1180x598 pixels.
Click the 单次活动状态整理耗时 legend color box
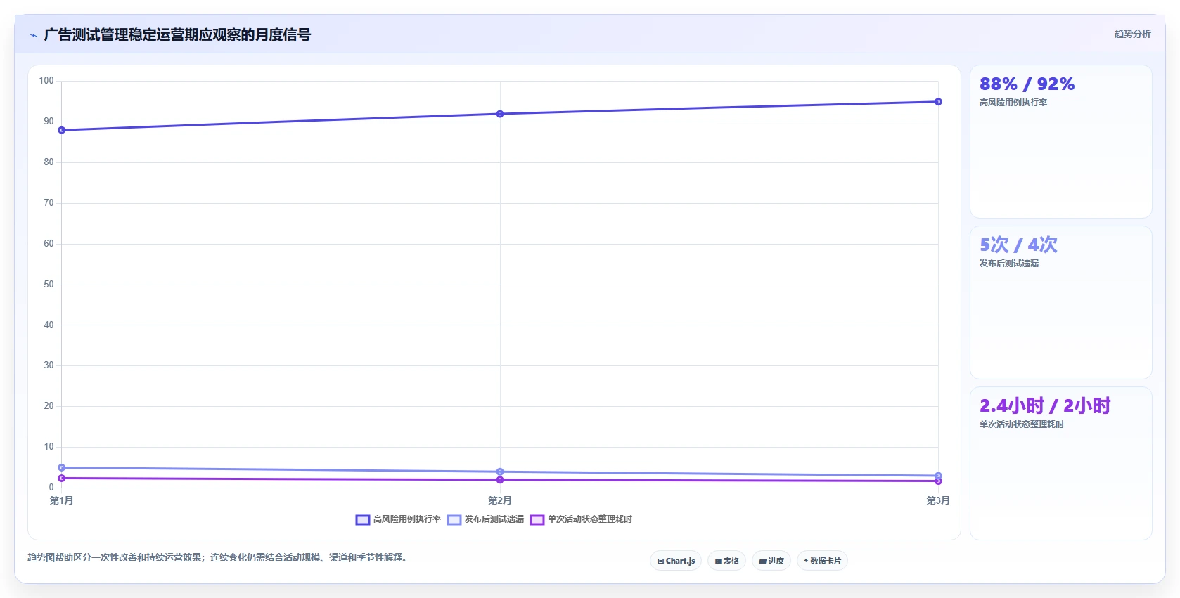pyautogui.click(x=537, y=520)
